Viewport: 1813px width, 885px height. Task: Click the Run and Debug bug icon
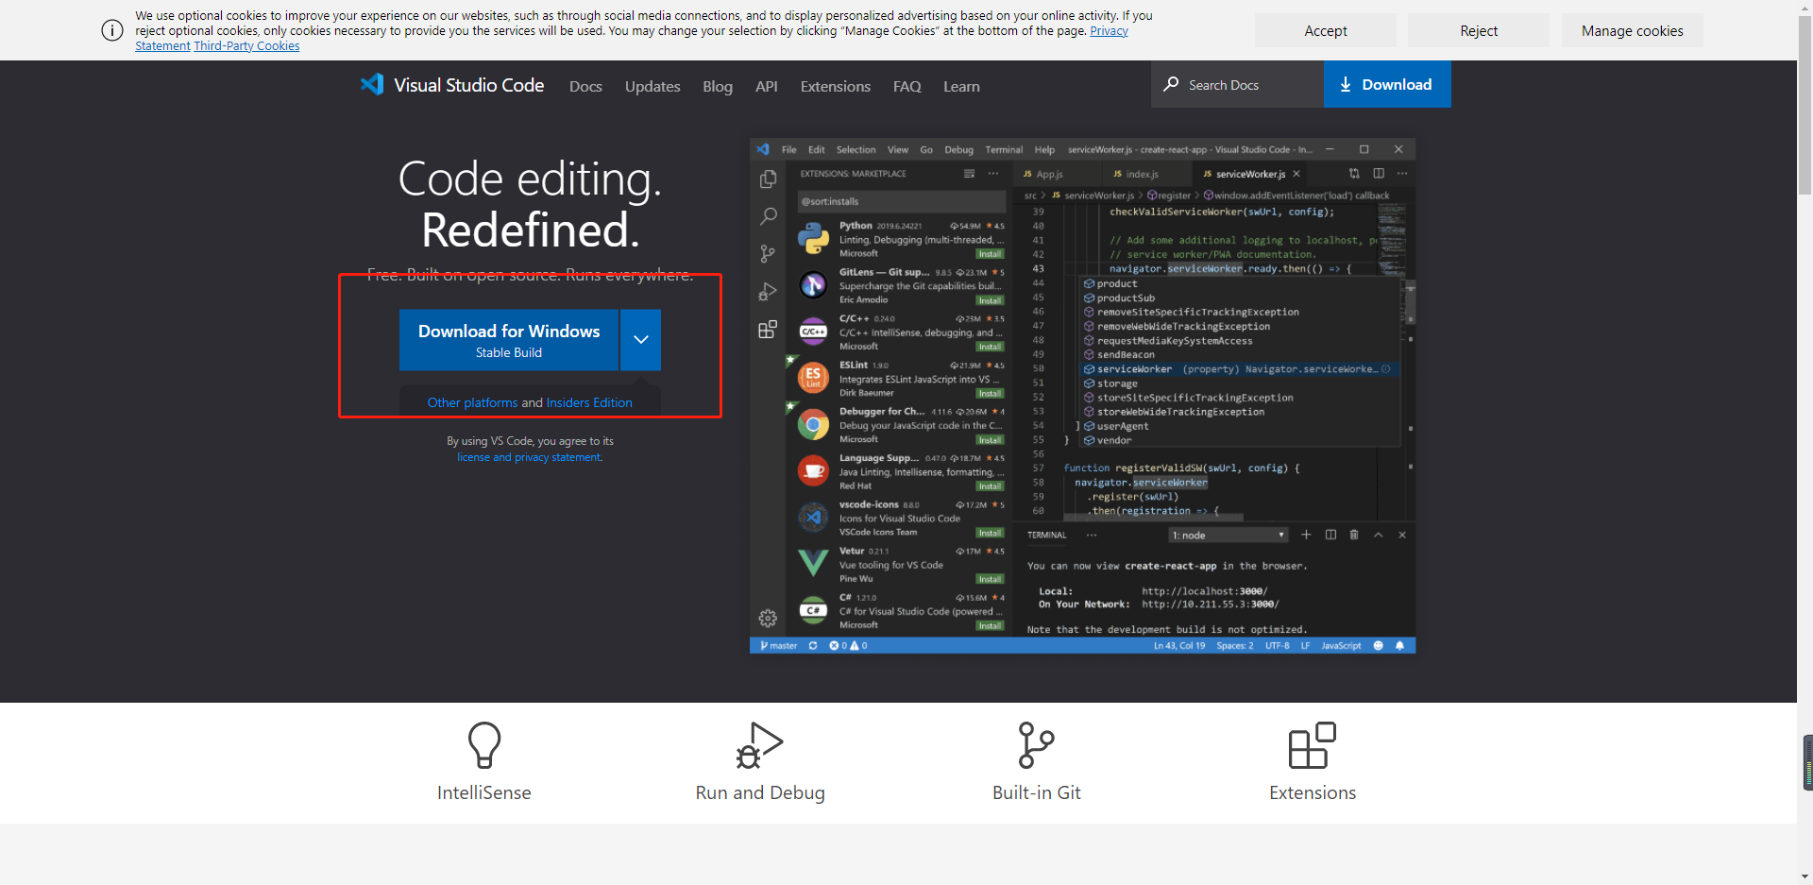coord(760,745)
